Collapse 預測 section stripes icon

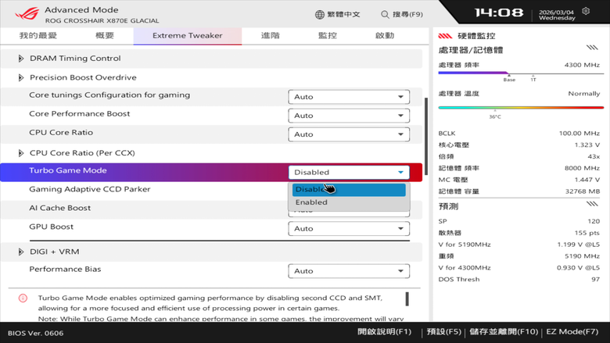tap(592, 204)
